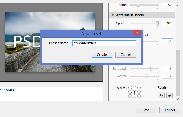The image size is (183, 117).
Task: Click the Opacity value field showing 100
Action: click(x=167, y=23)
